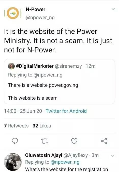View Oluwatosin Ajayi profile picture
Image resolution: width=119 pixels, height=172 pixels.
(13, 162)
